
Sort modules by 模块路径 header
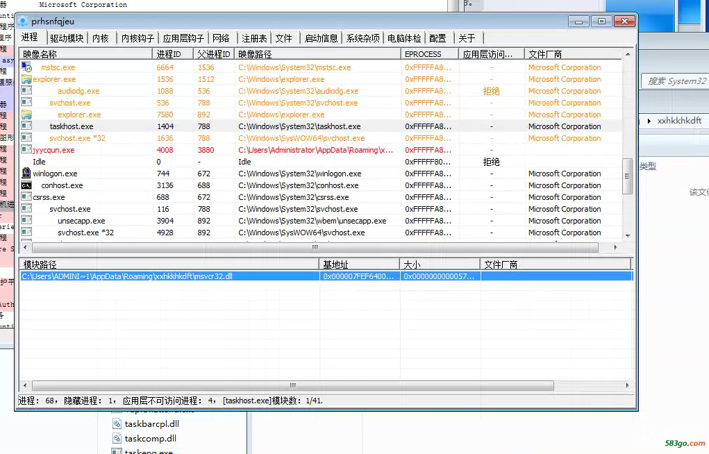(x=169, y=264)
